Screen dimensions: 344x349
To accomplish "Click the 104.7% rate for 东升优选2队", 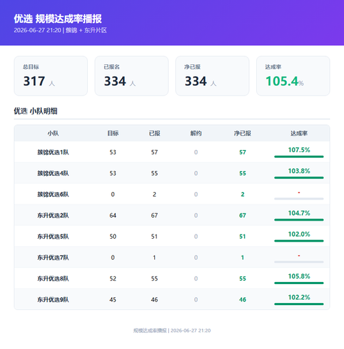I will click(x=299, y=213).
